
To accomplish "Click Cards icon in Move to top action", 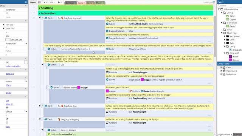I will (x=107, y=49).
